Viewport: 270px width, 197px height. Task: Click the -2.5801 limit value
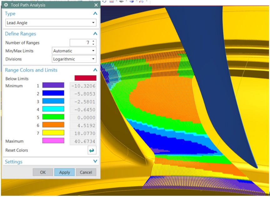click(x=83, y=102)
